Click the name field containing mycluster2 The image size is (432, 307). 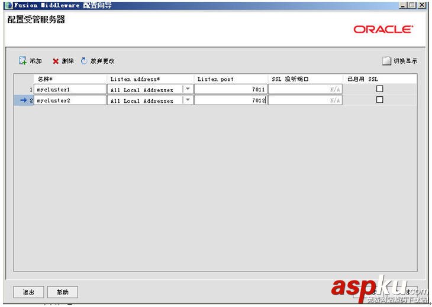click(70, 100)
